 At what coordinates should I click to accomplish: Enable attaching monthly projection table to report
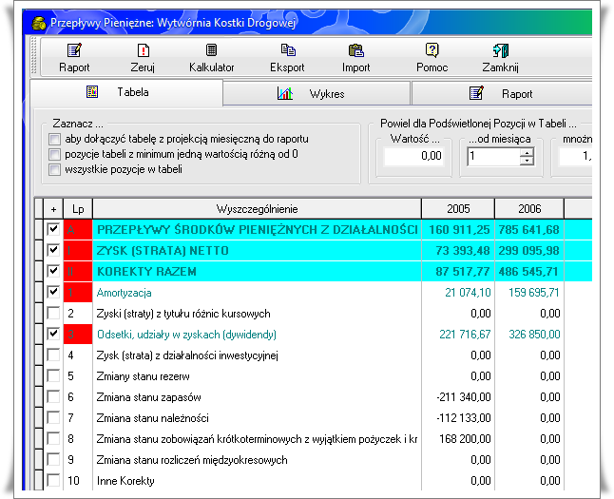(55, 140)
